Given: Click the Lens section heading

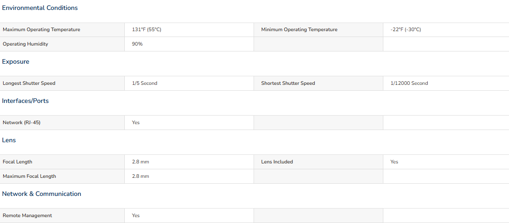Looking at the screenshot, I should (9, 140).
